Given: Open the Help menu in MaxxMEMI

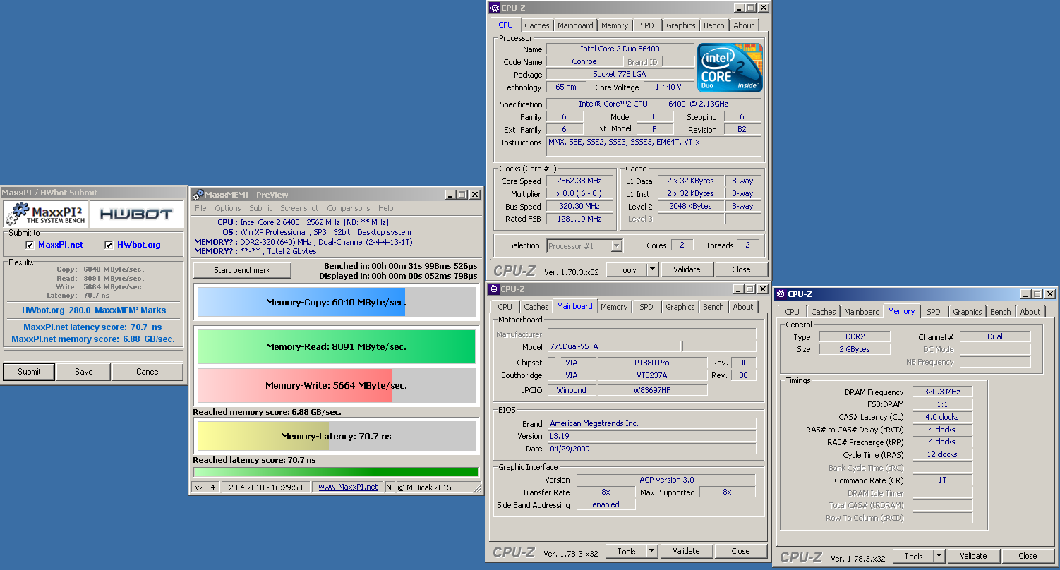Looking at the screenshot, I should (x=385, y=208).
